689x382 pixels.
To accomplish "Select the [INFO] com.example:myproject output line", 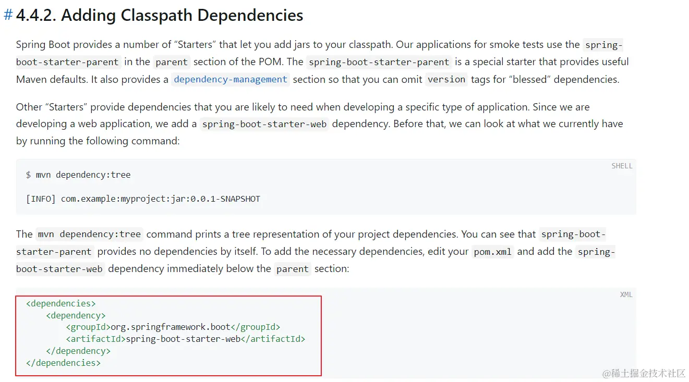I will tap(143, 199).
